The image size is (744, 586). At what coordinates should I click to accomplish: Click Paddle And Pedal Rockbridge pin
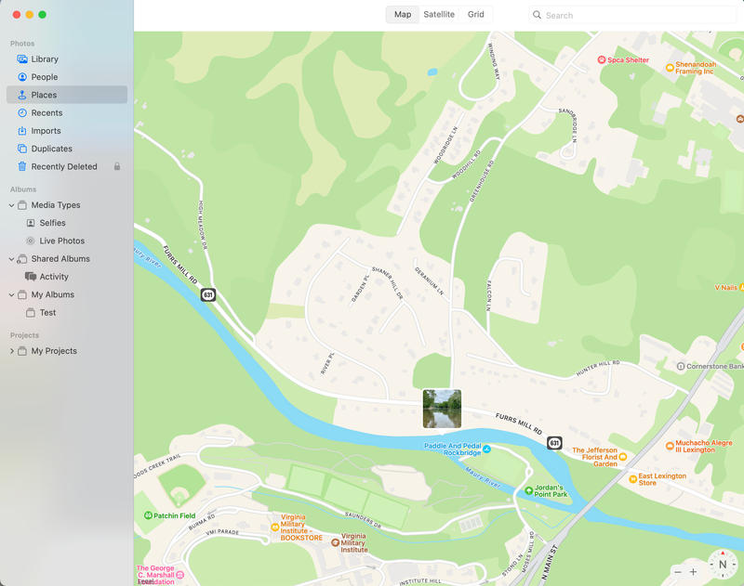click(x=486, y=449)
